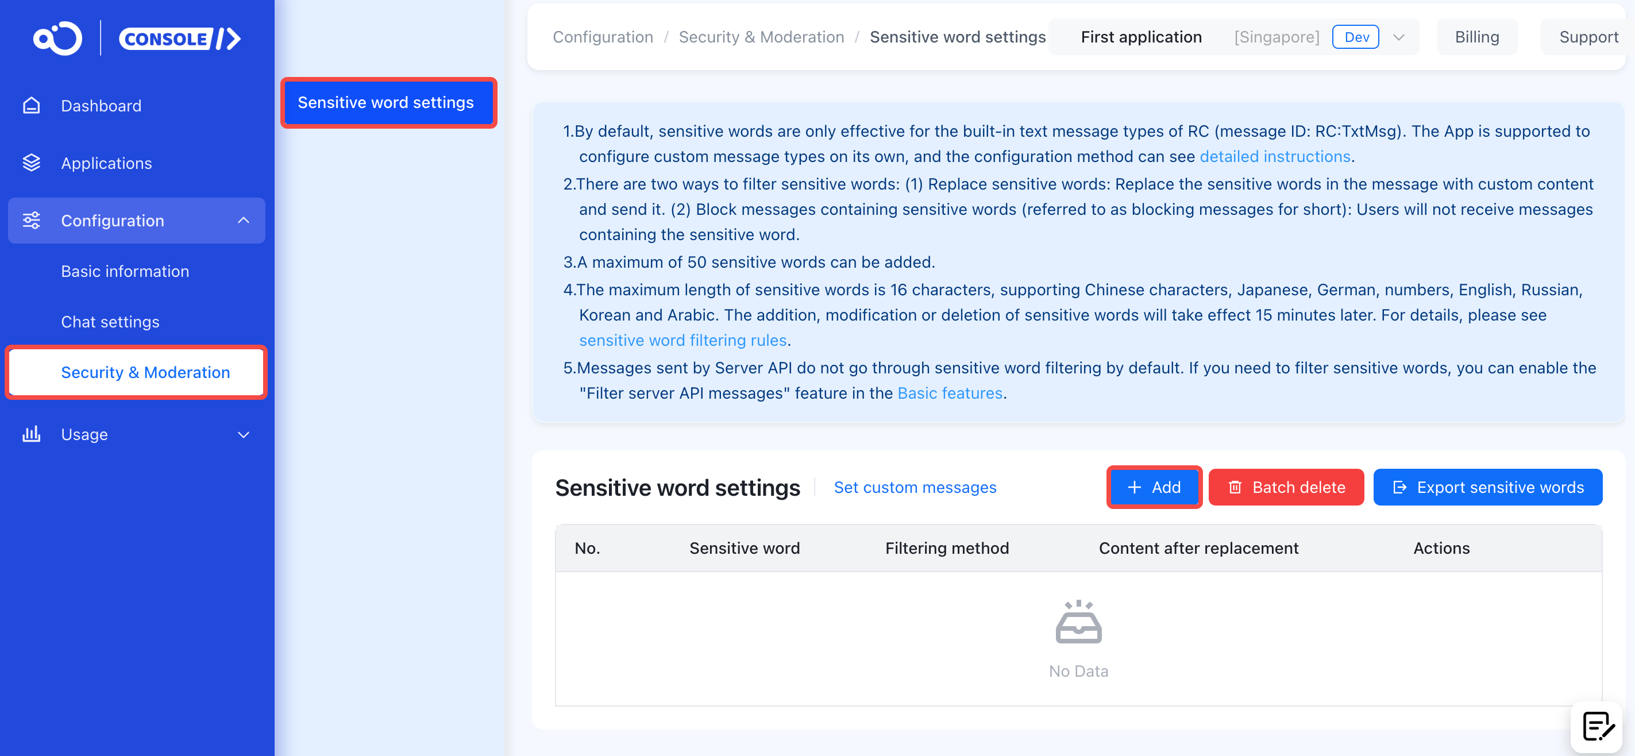
Task: Select Security & Moderation in the sidebar
Action: click(145, 373)
